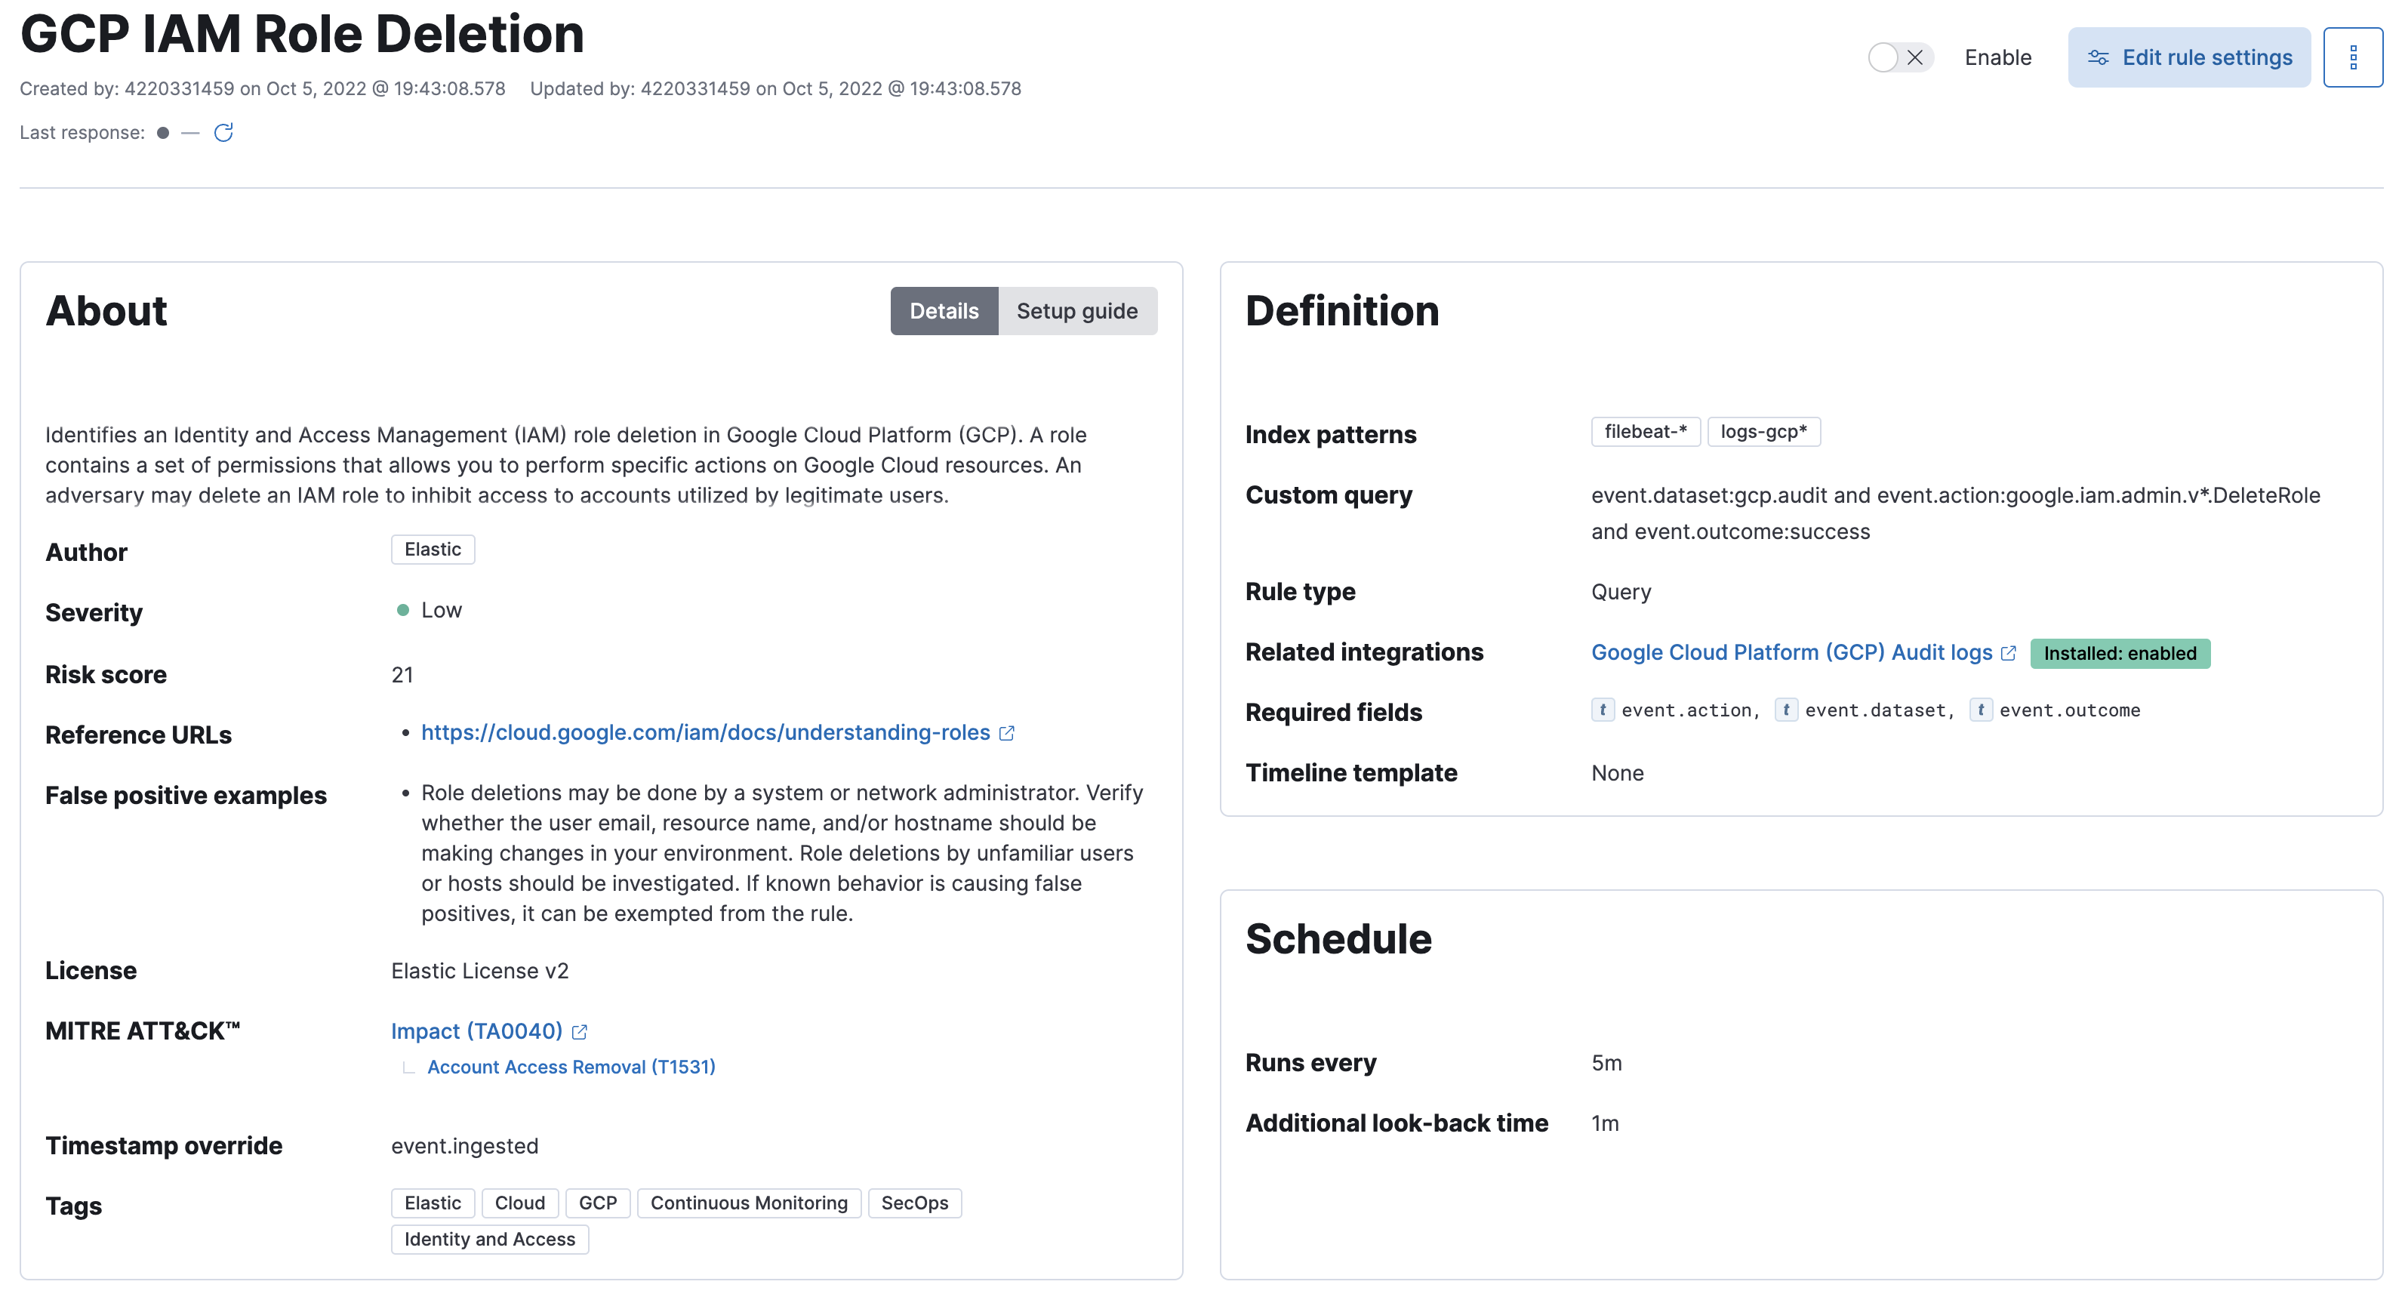Select the Continuous Monitoring tag
Screen dimensions: 2402x1303
click(x=748, y=1203)
